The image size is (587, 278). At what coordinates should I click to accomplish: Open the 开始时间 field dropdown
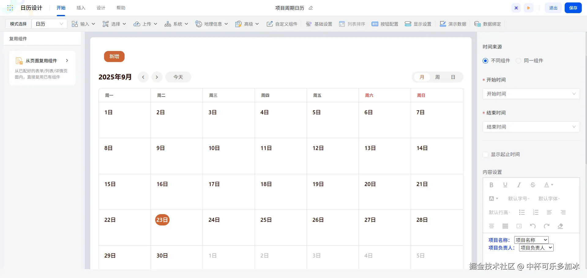pyautogui.click(x=531, y=94)
